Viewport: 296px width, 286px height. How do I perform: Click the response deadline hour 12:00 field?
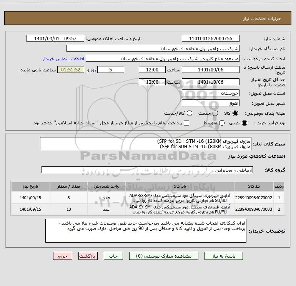152,70
